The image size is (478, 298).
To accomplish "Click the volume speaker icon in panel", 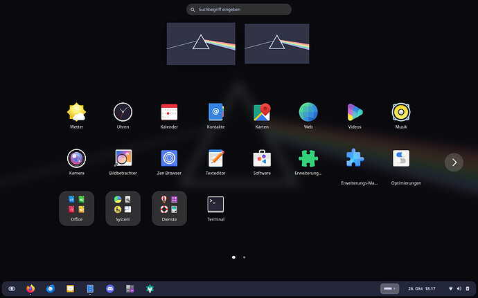I will click(459, 288).
